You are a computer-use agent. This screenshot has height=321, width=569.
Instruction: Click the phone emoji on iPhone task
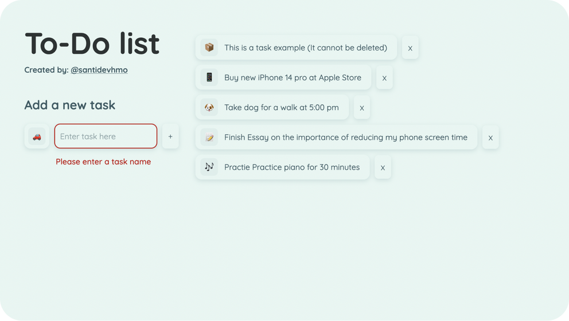[209, 77]
